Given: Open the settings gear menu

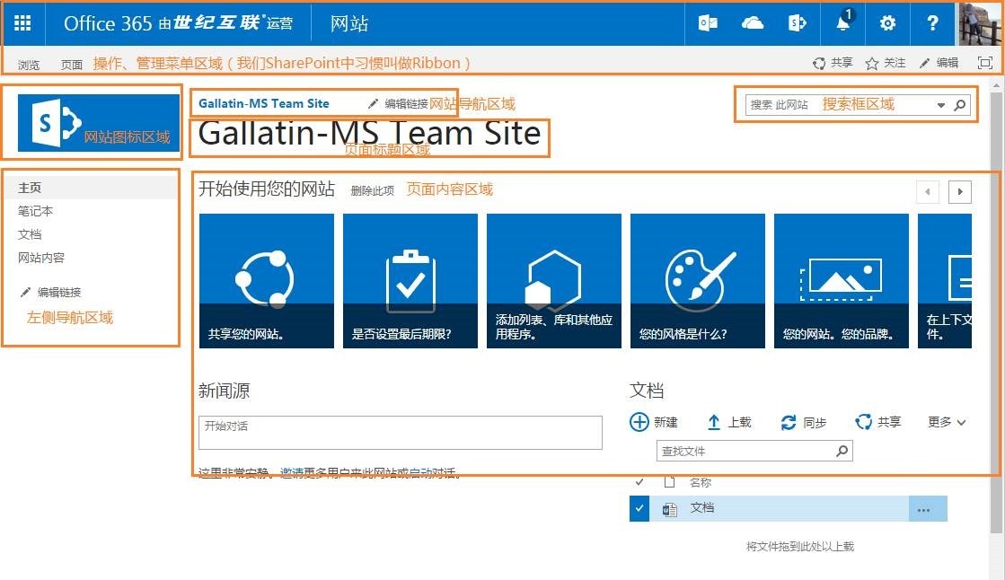Looking at the screenshot, I should (887, 23).
